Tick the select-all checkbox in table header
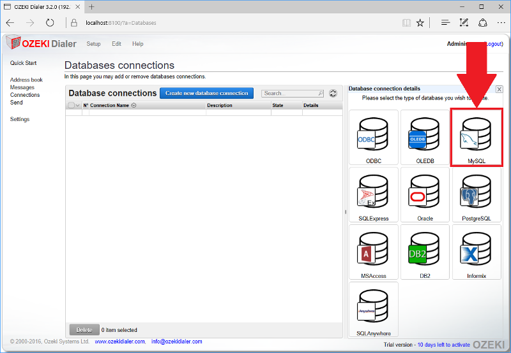The height and width of the screenshot is (353, 511). [72, 106]
